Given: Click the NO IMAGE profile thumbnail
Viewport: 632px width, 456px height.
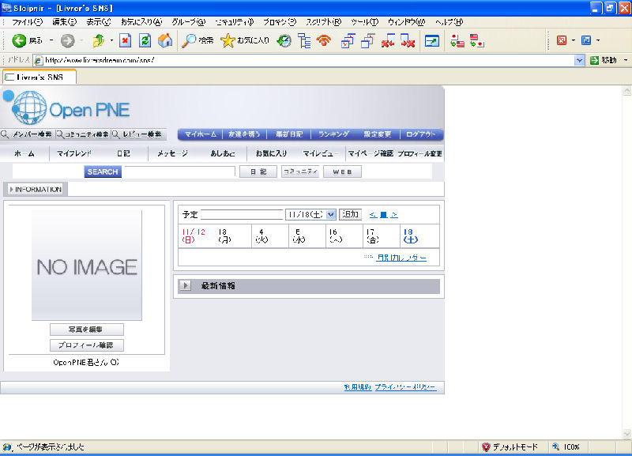Looking at the screenshot, I should tap(86, 265).
